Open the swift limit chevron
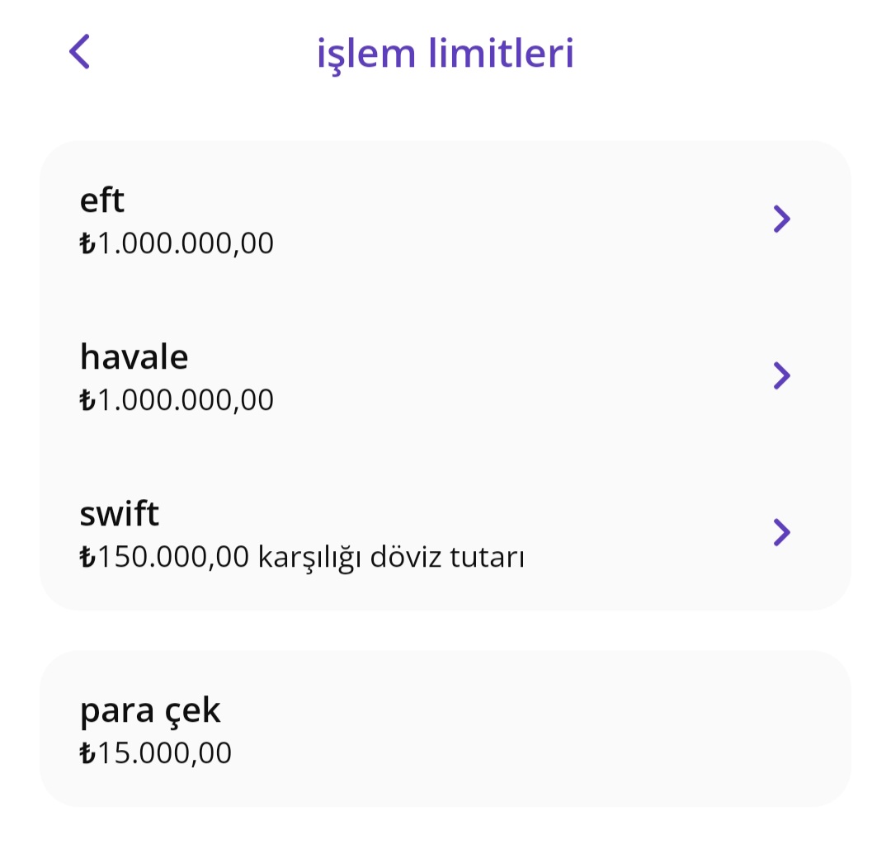 pos(782,532)
